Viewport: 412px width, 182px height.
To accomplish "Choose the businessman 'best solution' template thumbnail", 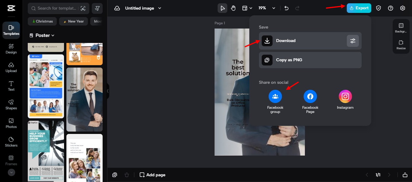I will coord(85,99).
